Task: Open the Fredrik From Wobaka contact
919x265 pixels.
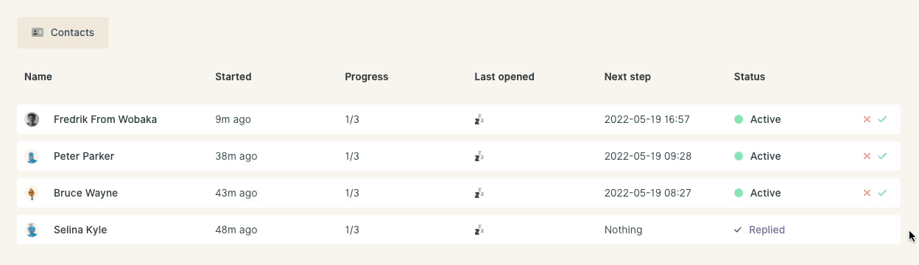Action: (105, 119)
